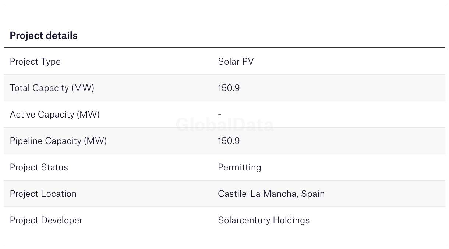Click the dash value for Active Capacity

tap(220, 114)
